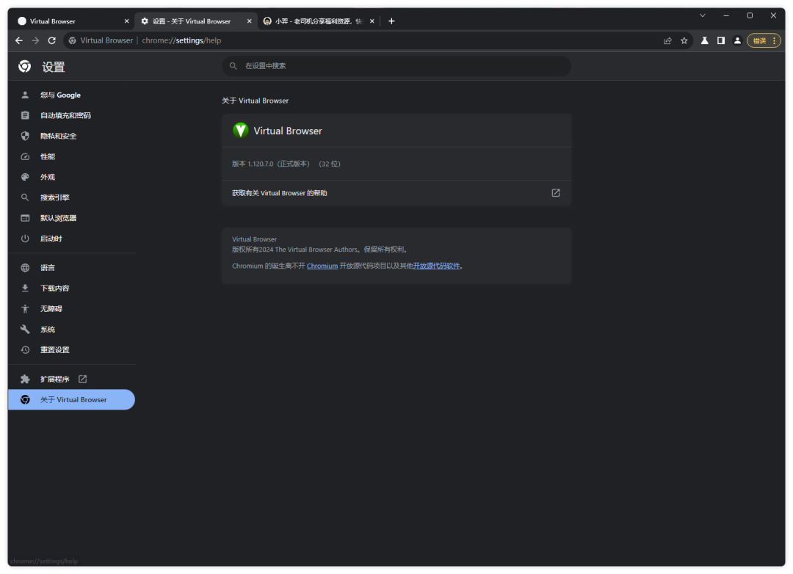Open the 开放源代码软件 hyperlink

tap(436, 266)
